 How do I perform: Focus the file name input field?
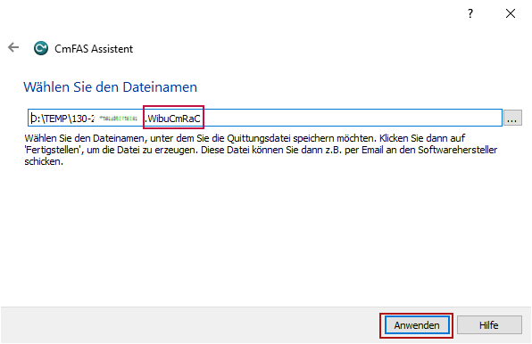265,118
